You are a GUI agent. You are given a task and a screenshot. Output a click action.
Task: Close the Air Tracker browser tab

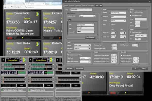tap(44, 4)
